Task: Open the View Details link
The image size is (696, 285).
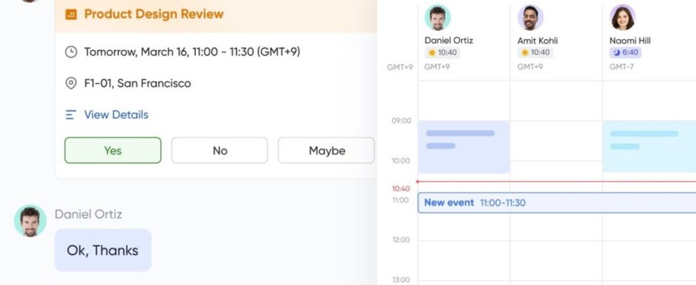Action: [116, 115]
